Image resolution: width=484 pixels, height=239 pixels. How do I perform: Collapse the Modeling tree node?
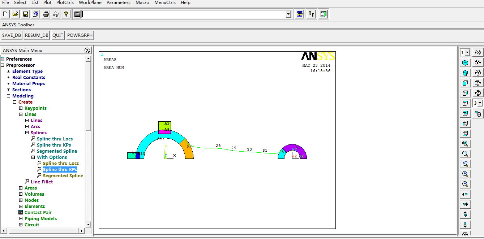(x=9, y=96)
